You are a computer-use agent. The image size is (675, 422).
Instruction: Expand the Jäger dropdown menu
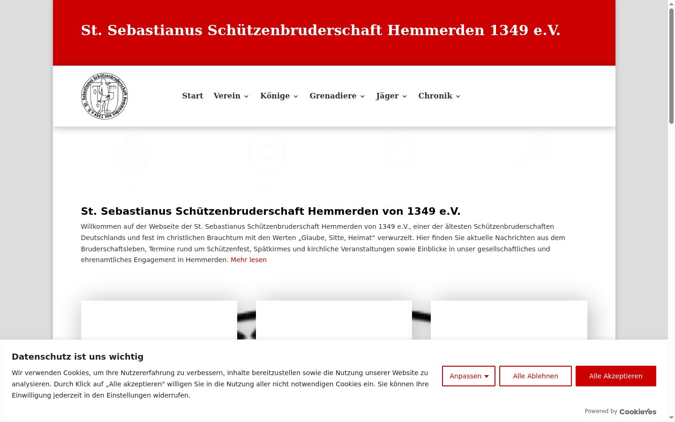[x=391, y=96]
